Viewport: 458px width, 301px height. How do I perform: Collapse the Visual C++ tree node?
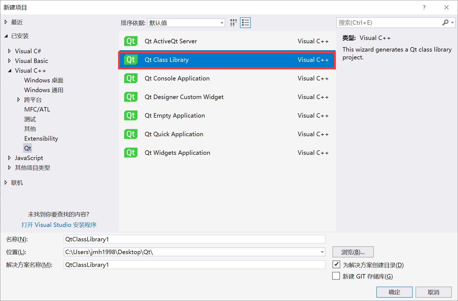pyautogui.click(x=9, y=70)
